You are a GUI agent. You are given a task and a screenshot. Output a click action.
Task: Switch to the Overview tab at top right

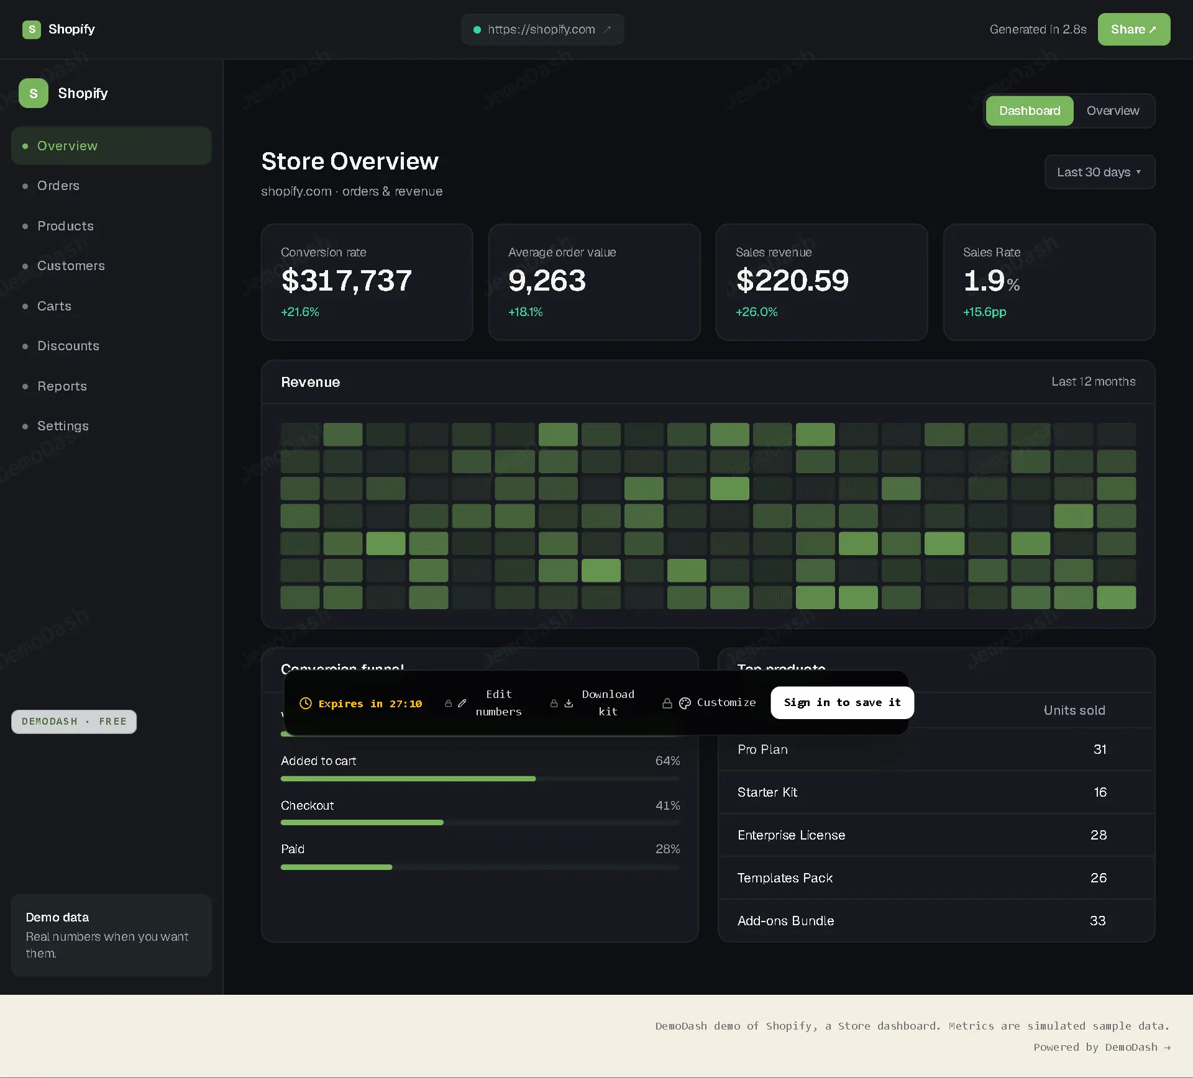pos(1113,111)
